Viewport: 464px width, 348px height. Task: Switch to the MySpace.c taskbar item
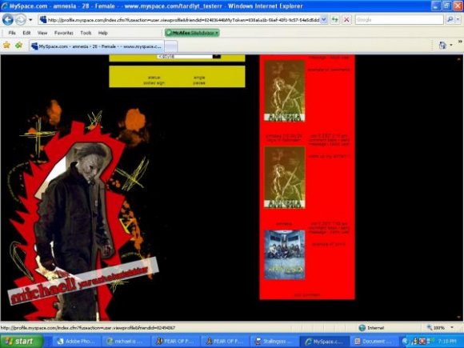click(325, 341)
